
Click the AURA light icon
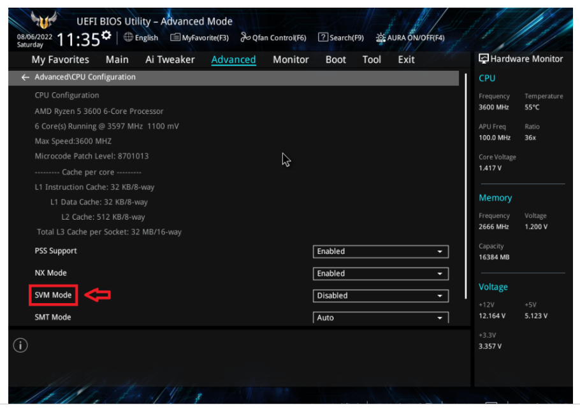(381, 38)
